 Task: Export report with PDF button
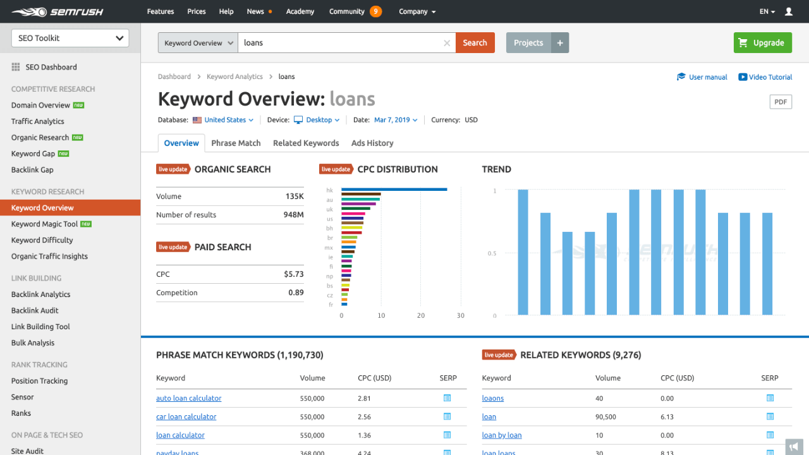tap(781, 102)
